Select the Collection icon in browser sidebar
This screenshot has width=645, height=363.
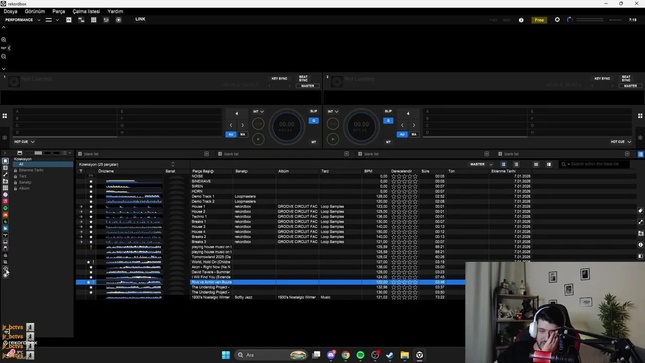tap(6, 161)
